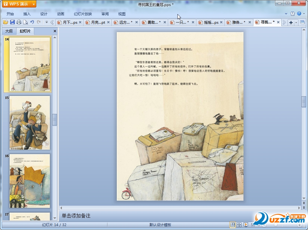Screen dimensions: 308x230
Task: Open the 开始 menu tab
Action: (10, 14)
